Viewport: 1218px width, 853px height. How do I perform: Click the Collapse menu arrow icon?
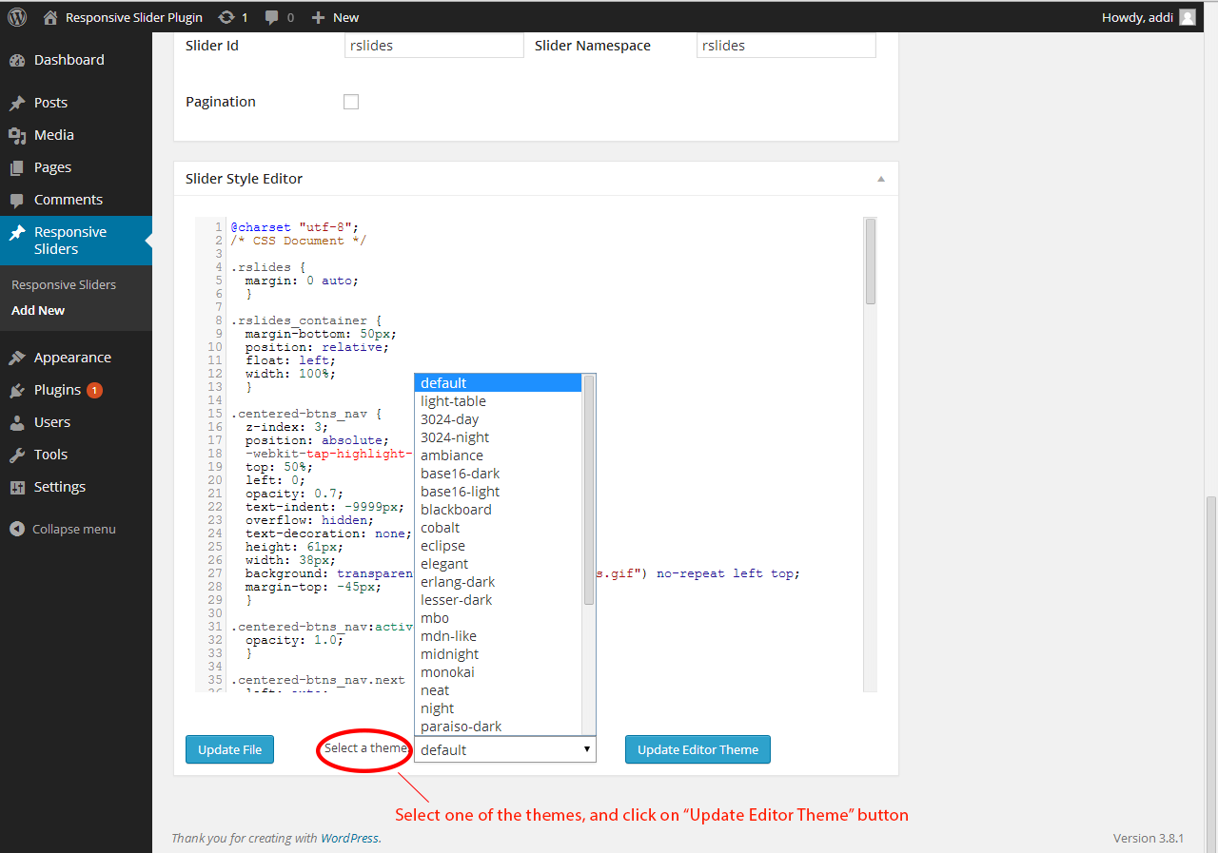17,529
